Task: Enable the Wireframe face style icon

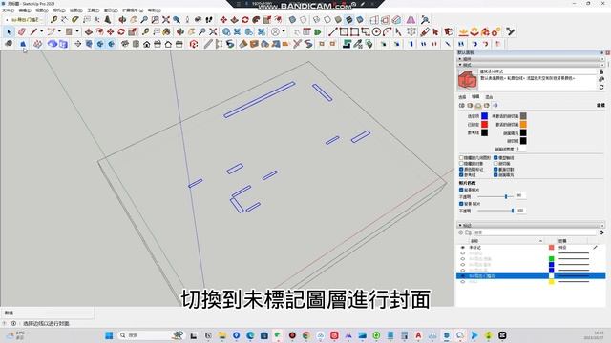Action: [x=316, y=19]
